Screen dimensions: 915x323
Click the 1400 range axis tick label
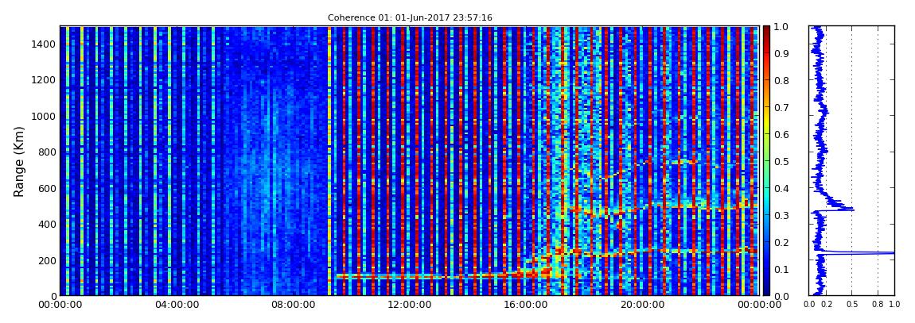[45, 44]
